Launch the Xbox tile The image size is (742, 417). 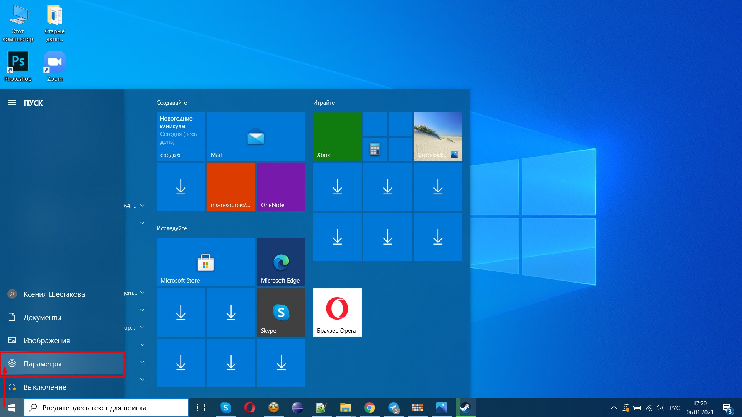tap(337, 136)
